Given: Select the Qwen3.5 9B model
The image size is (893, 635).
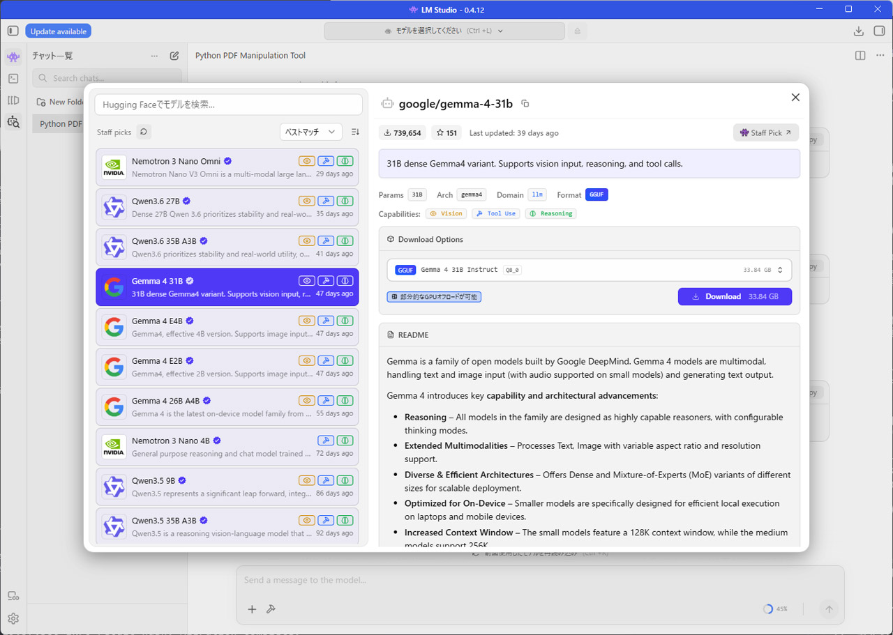Looking at the screenshot, I should click(227, 487).
